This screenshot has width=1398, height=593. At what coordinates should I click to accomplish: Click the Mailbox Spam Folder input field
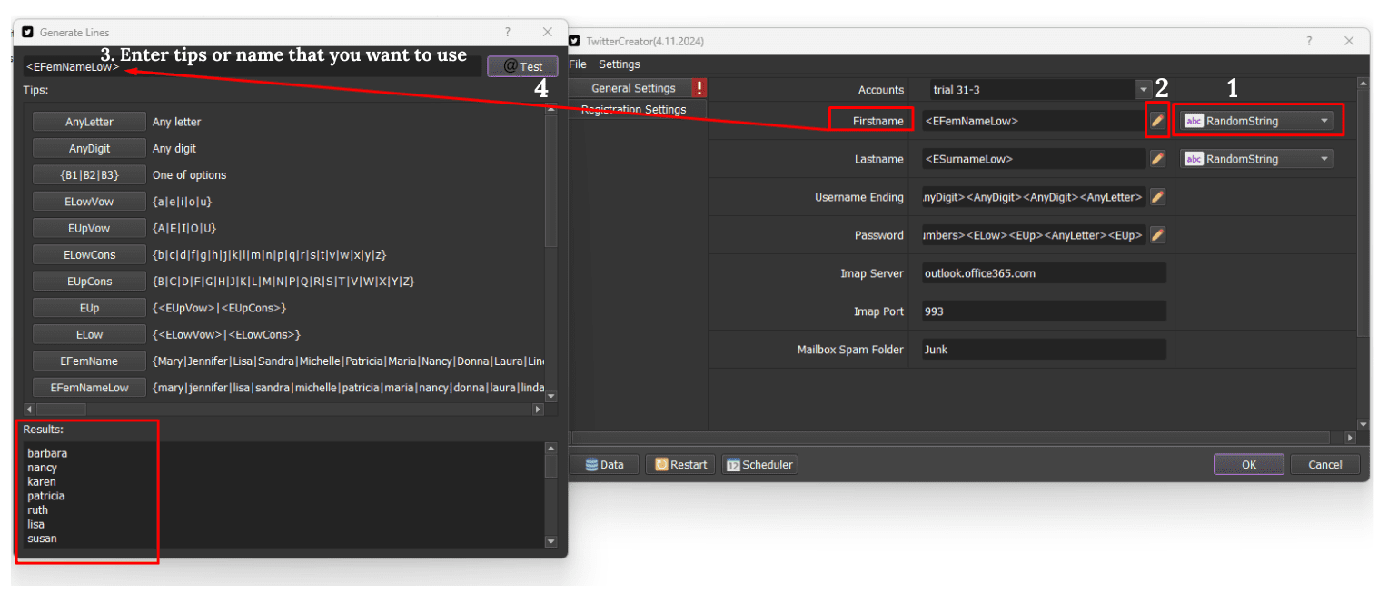click(1044, 350)
